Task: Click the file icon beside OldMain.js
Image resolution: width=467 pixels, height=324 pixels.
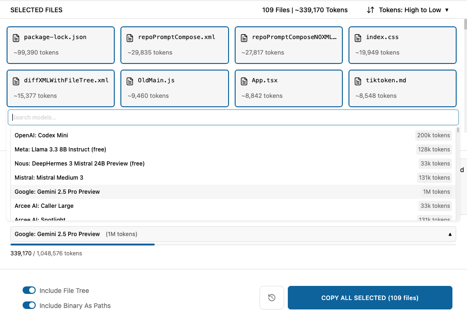Action: [130, 81]
